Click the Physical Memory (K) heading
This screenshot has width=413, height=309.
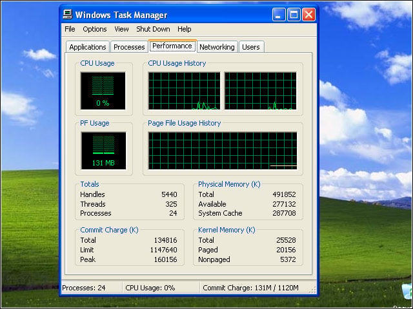point(229,184)
